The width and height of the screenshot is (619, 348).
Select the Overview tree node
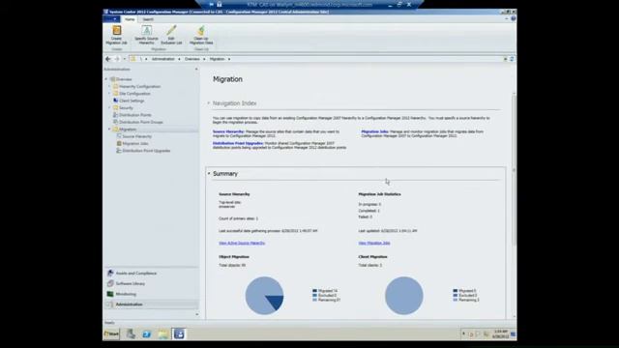(x=124, y=79)
